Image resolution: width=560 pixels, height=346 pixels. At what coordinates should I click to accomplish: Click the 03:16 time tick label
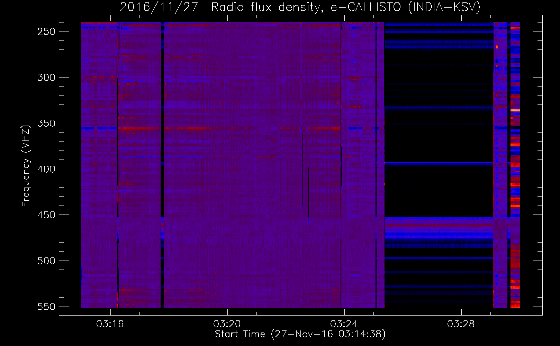coord(110,324)
